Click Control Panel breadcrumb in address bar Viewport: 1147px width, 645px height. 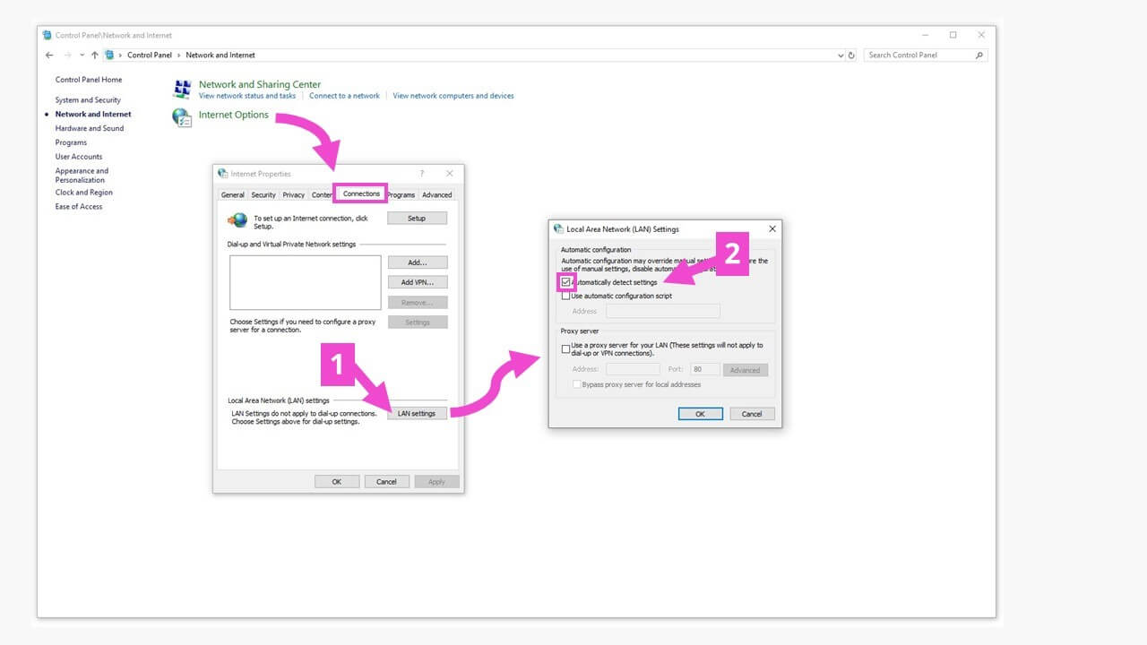click(x=150, y=55)
